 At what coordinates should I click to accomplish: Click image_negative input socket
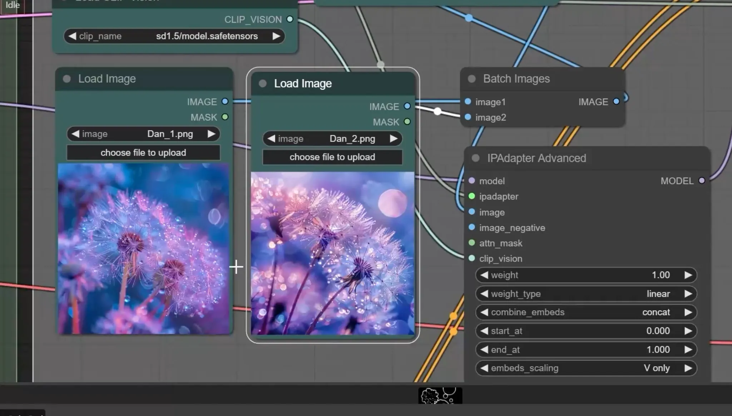click(x=472, y=227)
